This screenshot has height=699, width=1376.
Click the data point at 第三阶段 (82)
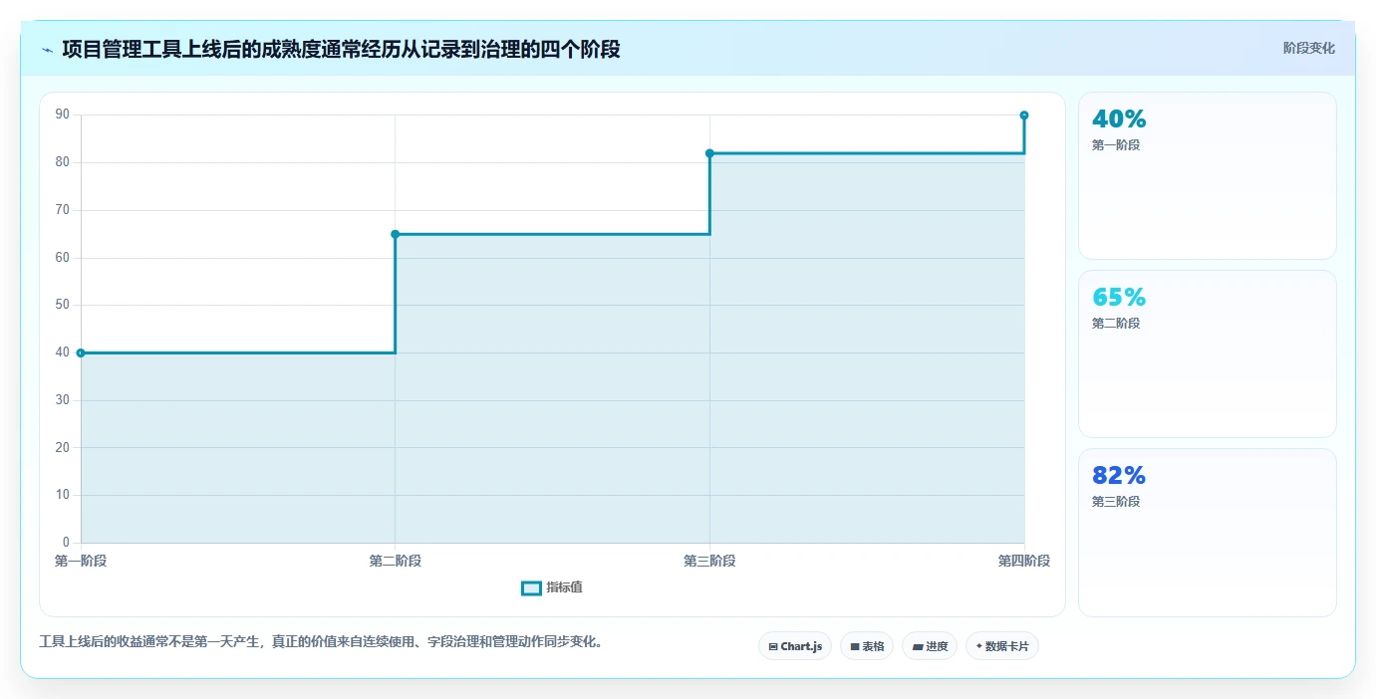coord(709,153)
